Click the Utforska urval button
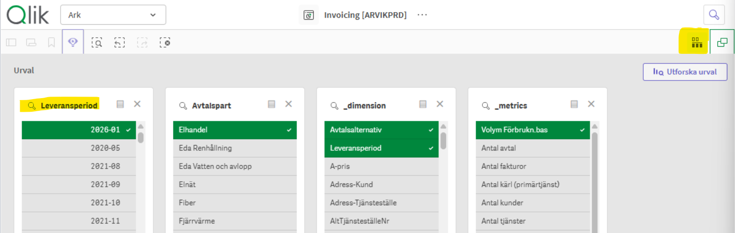The width and height of the screenshot is (735, 233). 685,72
